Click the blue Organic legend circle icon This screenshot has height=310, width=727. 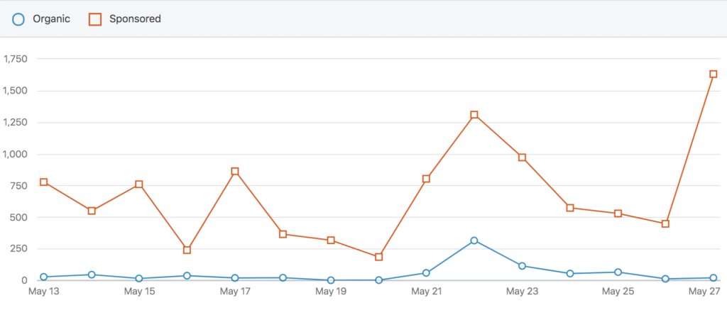(x=19, y=19)
